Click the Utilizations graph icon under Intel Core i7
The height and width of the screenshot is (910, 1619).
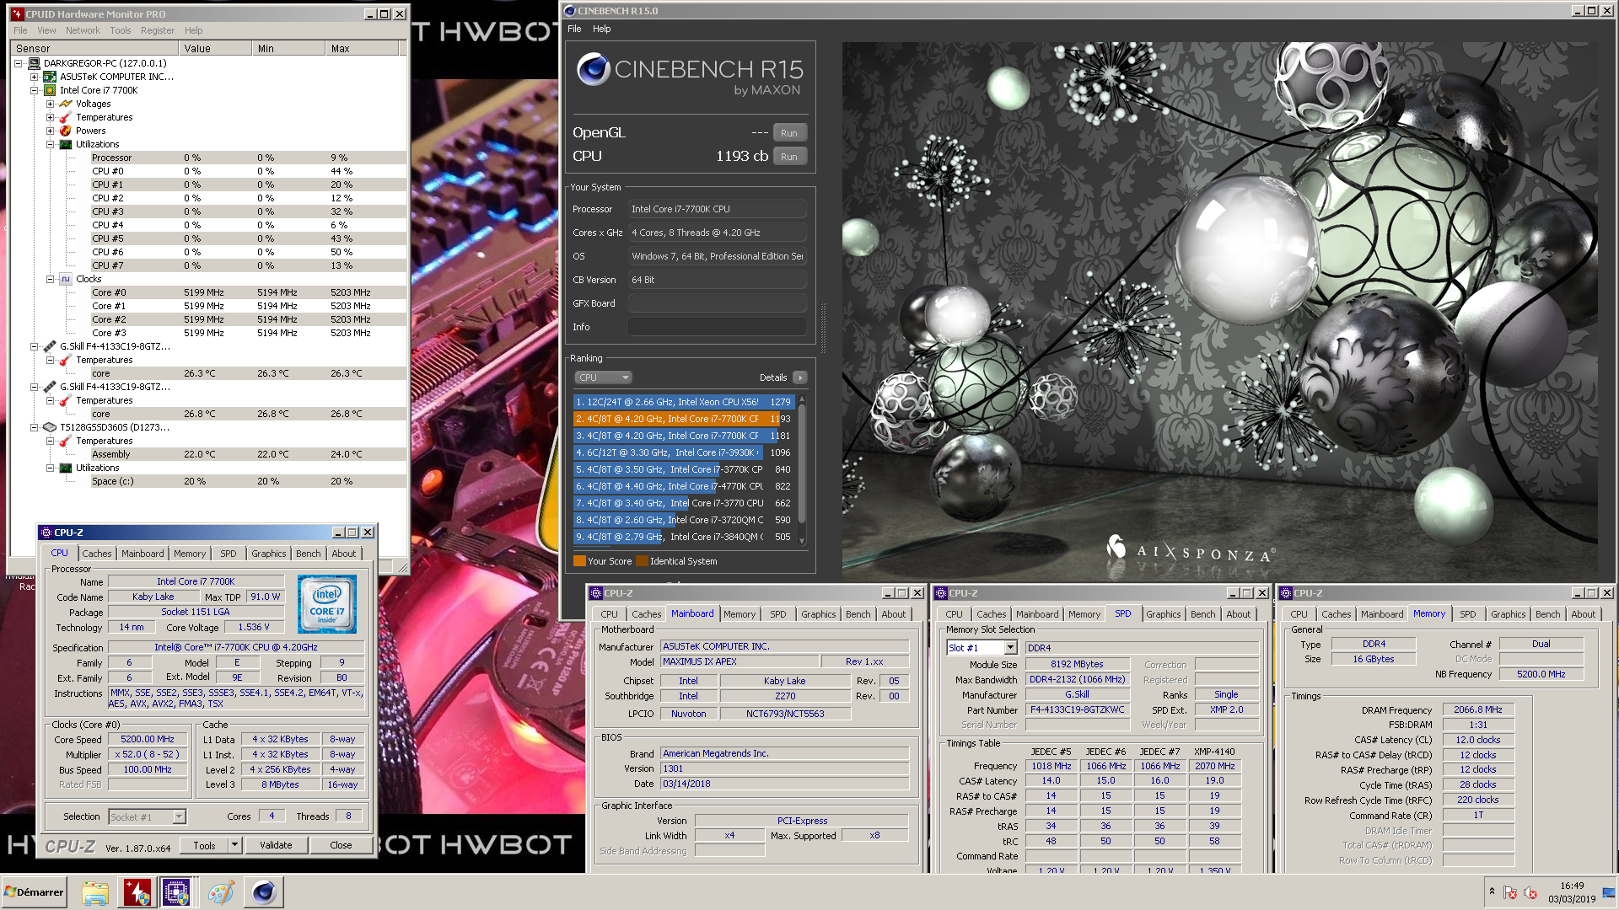coord(66,144)
